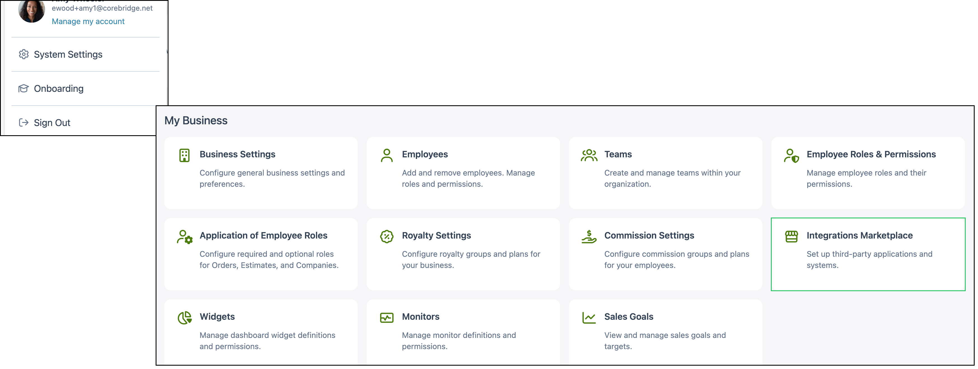Open the Business Settings card title
Image resolution: width=978 pixels, height=369 pixels.
[237, 154]
